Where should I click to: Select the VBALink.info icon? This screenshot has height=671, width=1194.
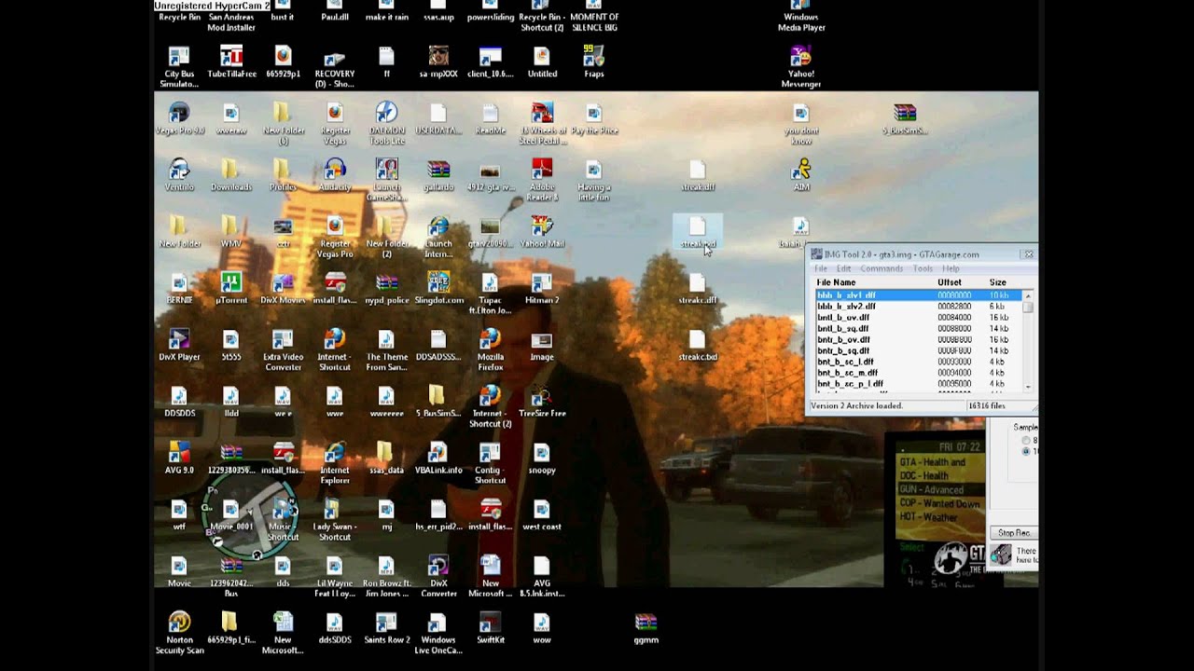point(438,459)
